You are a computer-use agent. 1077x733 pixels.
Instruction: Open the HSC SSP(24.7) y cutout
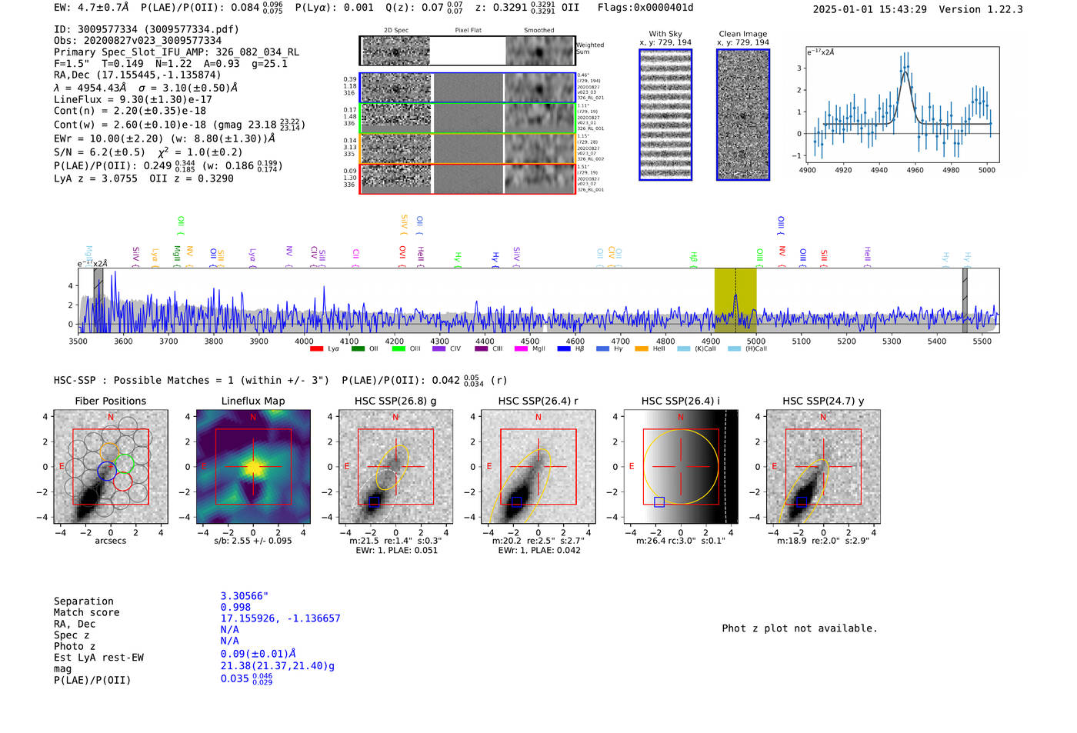tap(823, 467)
